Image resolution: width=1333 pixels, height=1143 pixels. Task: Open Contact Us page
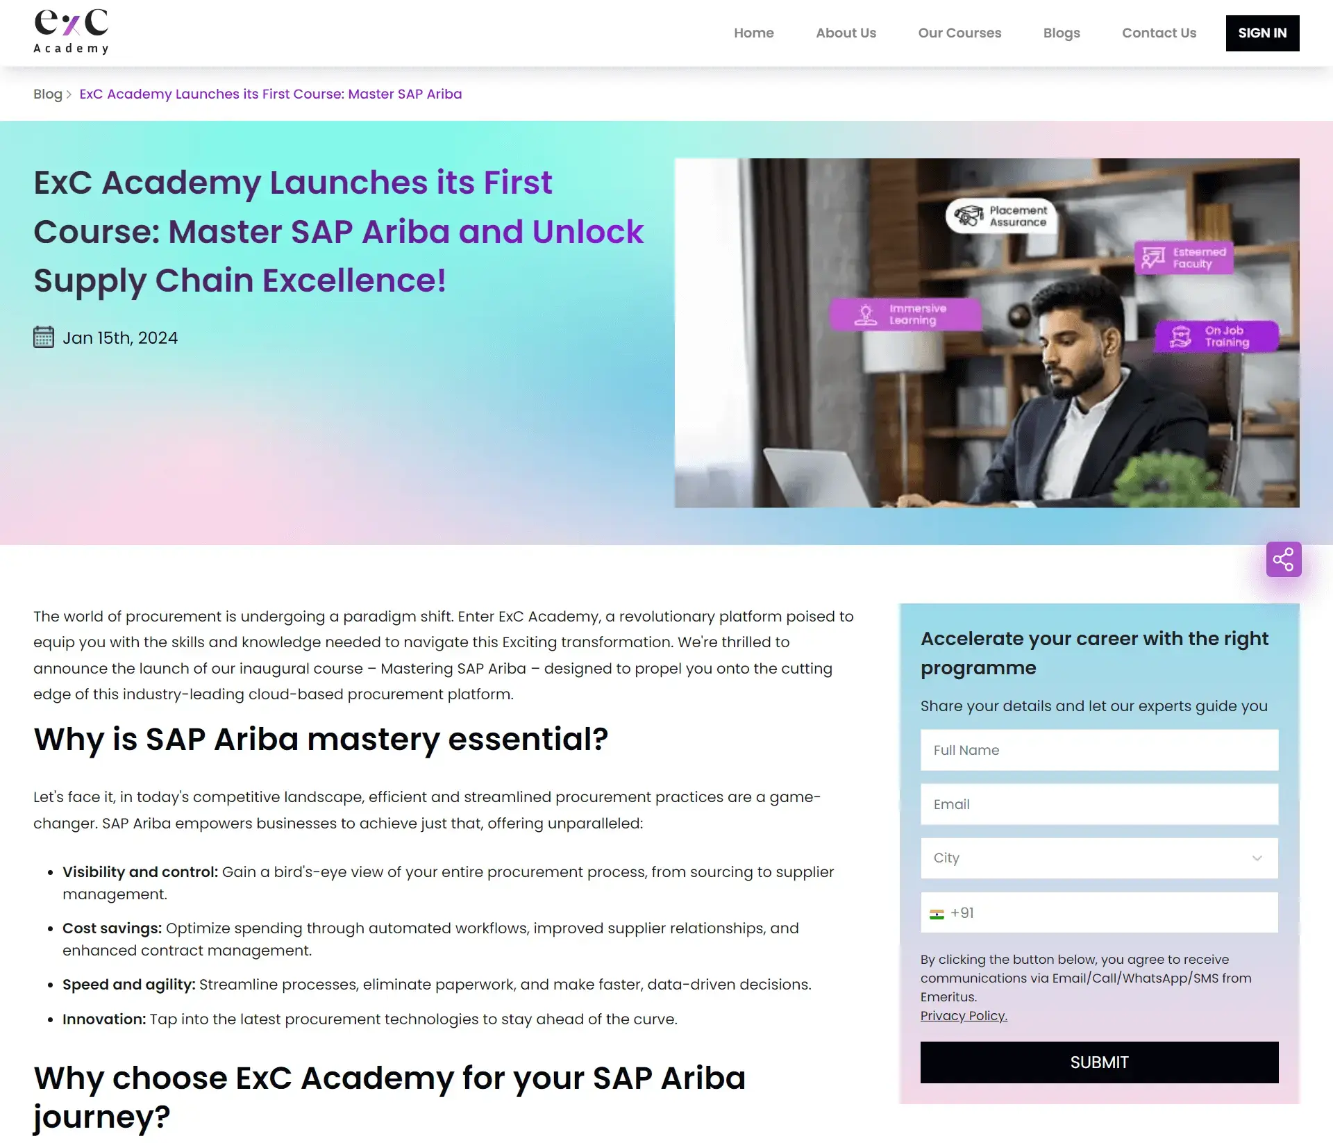pos(1159,33)
